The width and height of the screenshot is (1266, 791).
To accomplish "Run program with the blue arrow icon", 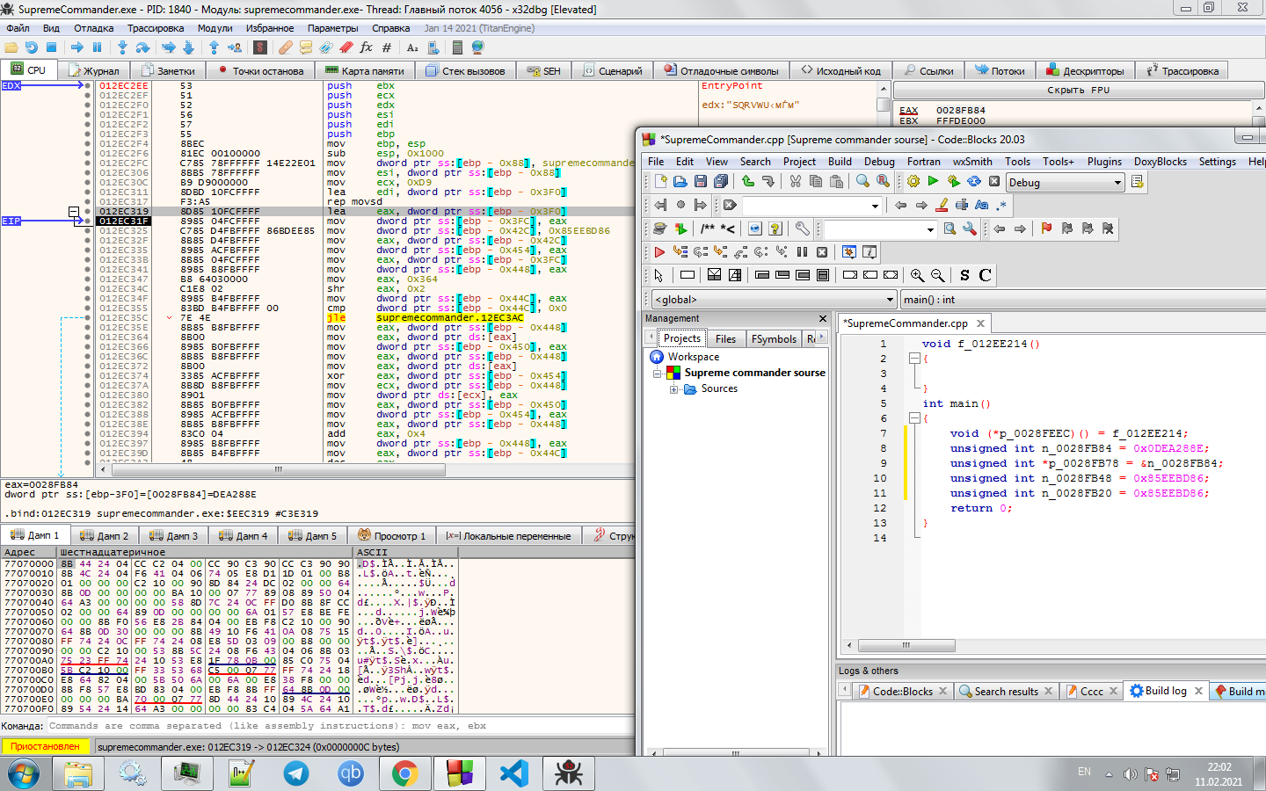I will pos(77,47).
